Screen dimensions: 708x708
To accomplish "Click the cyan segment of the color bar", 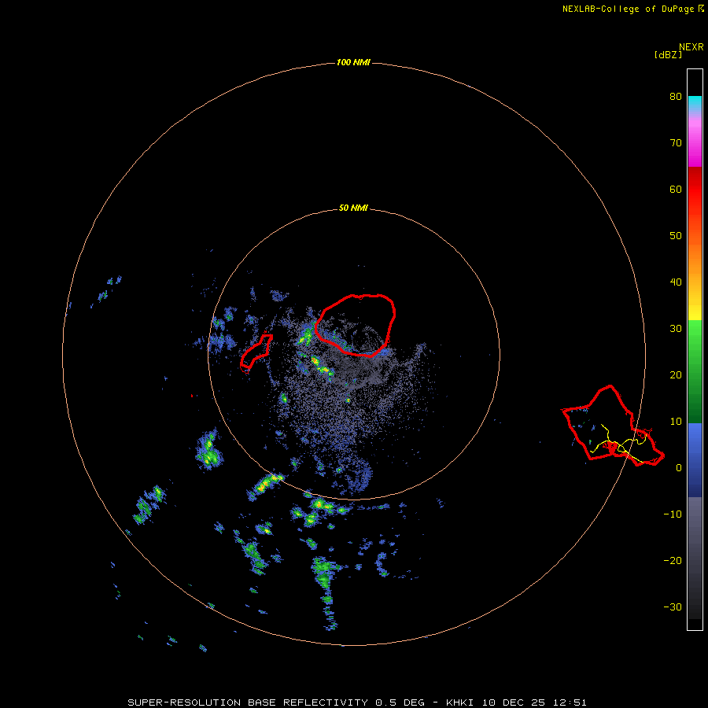I will [x=695, y=103].
